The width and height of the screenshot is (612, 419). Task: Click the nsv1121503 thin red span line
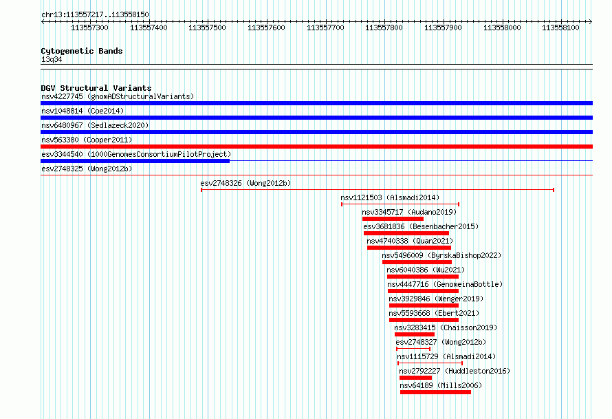400,204
